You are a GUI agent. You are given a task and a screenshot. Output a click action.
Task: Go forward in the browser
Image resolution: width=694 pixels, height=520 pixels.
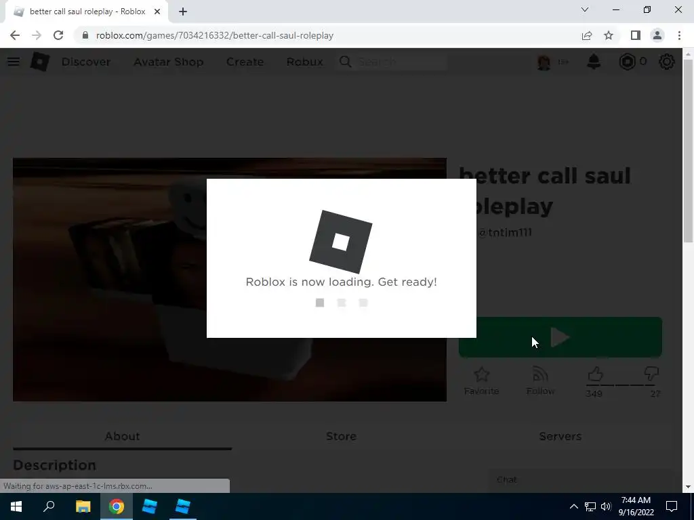click(x=37, y=35)
